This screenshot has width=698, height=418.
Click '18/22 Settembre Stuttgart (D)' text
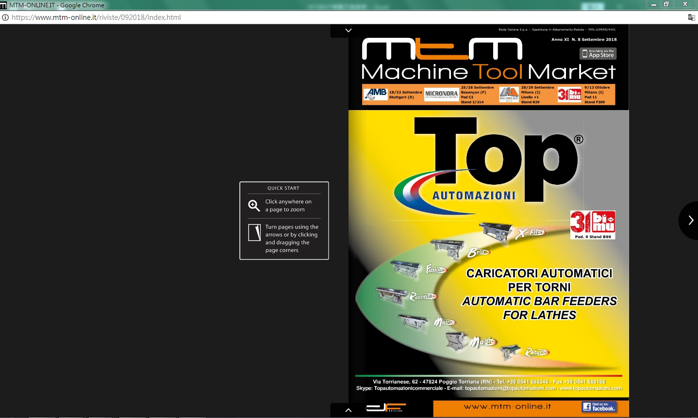click(x=405, y=95)
